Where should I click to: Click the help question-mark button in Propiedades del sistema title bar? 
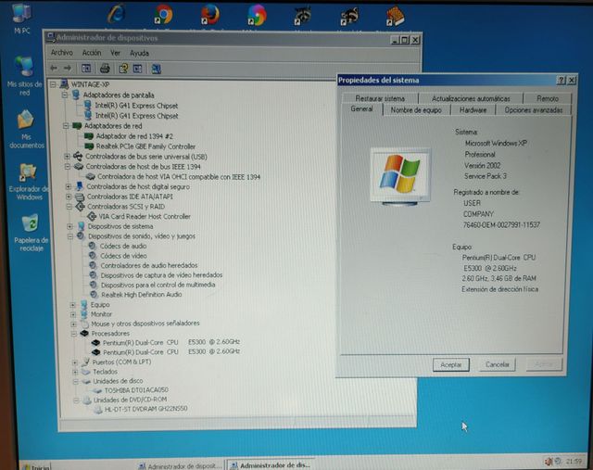561,81
